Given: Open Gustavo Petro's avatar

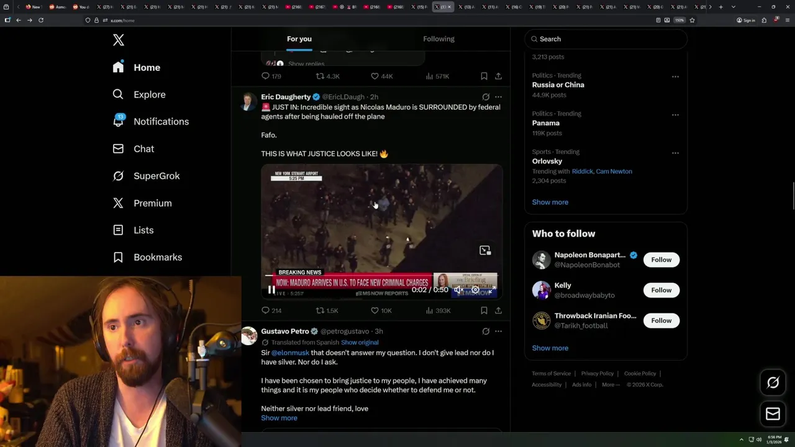Looking at the screenshot, I should coord(249,336).
